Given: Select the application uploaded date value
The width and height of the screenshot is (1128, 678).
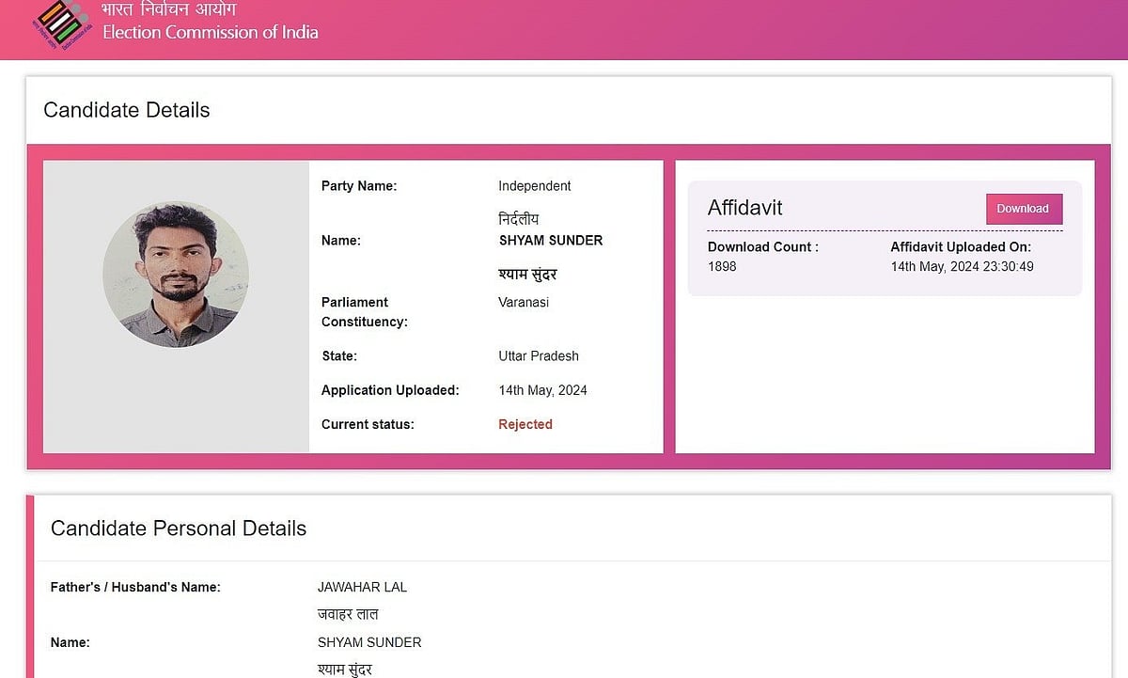Looking at the screenshot, I should [542, 390].
